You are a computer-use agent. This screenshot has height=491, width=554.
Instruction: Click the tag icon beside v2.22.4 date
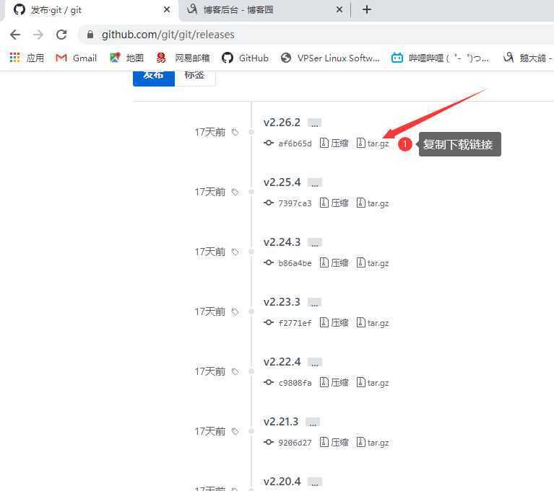pyautogui.click(x=235, y=372)
